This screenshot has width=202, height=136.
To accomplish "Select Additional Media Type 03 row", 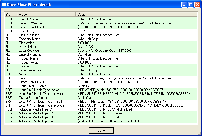I will tap(101, 117).
